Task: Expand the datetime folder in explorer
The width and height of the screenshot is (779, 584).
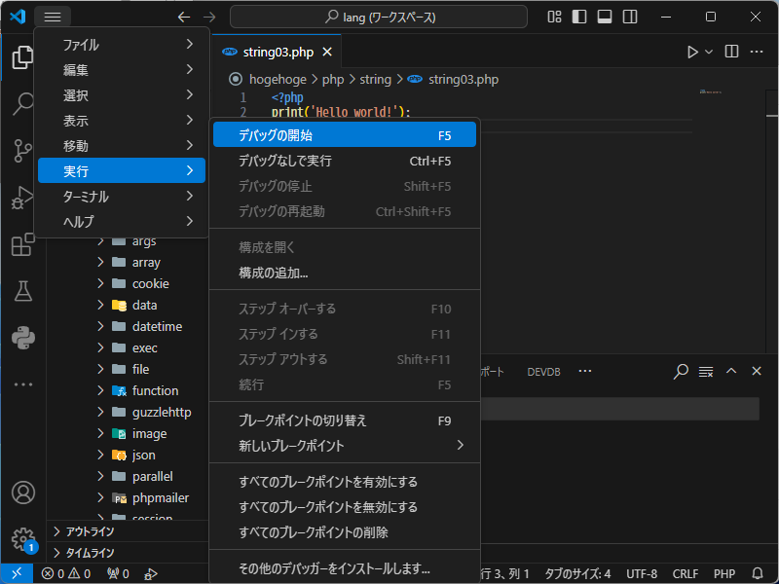Action: click(157, 326)
